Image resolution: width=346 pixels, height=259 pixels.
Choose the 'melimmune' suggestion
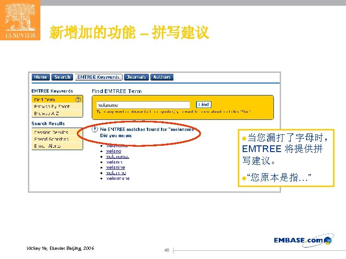click(118, 178)
